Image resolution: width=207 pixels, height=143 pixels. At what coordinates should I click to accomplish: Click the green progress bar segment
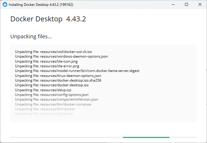[146, 137]
